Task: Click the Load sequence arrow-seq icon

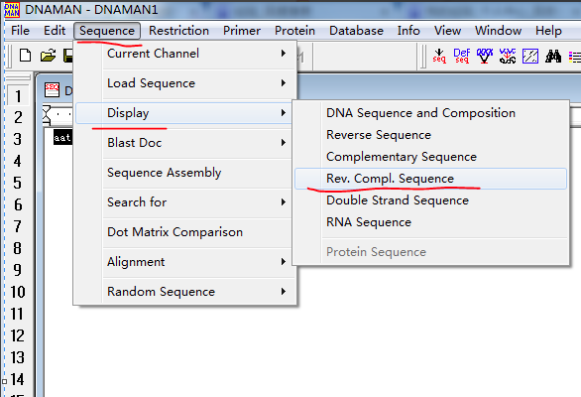Action: coord(439,56)
